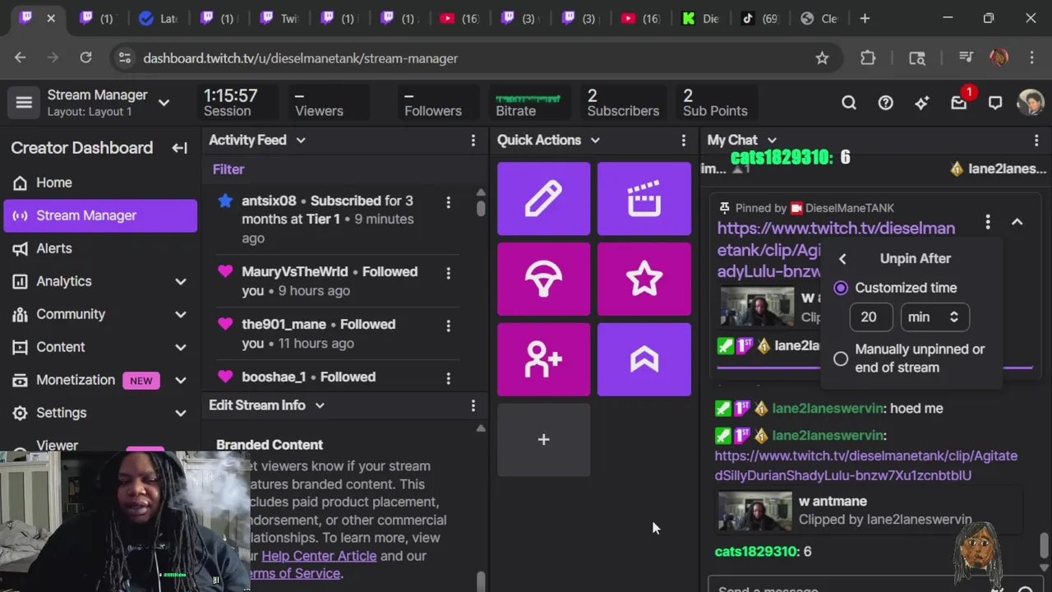Viewport: 1052px width, 592px height.
Task: Open Quick Actions panel options menu
Action: pos(683,141)
